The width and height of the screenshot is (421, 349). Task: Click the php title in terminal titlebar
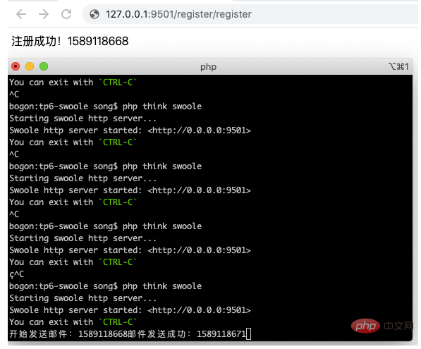pyautogui.click(x=208, y=67)
